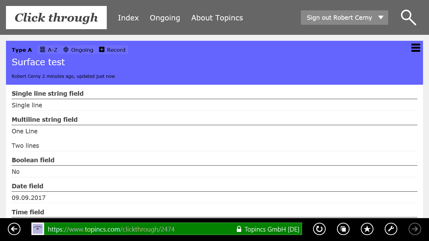Go to About Topincs page

pyautogui.click(x=217, y=18)
